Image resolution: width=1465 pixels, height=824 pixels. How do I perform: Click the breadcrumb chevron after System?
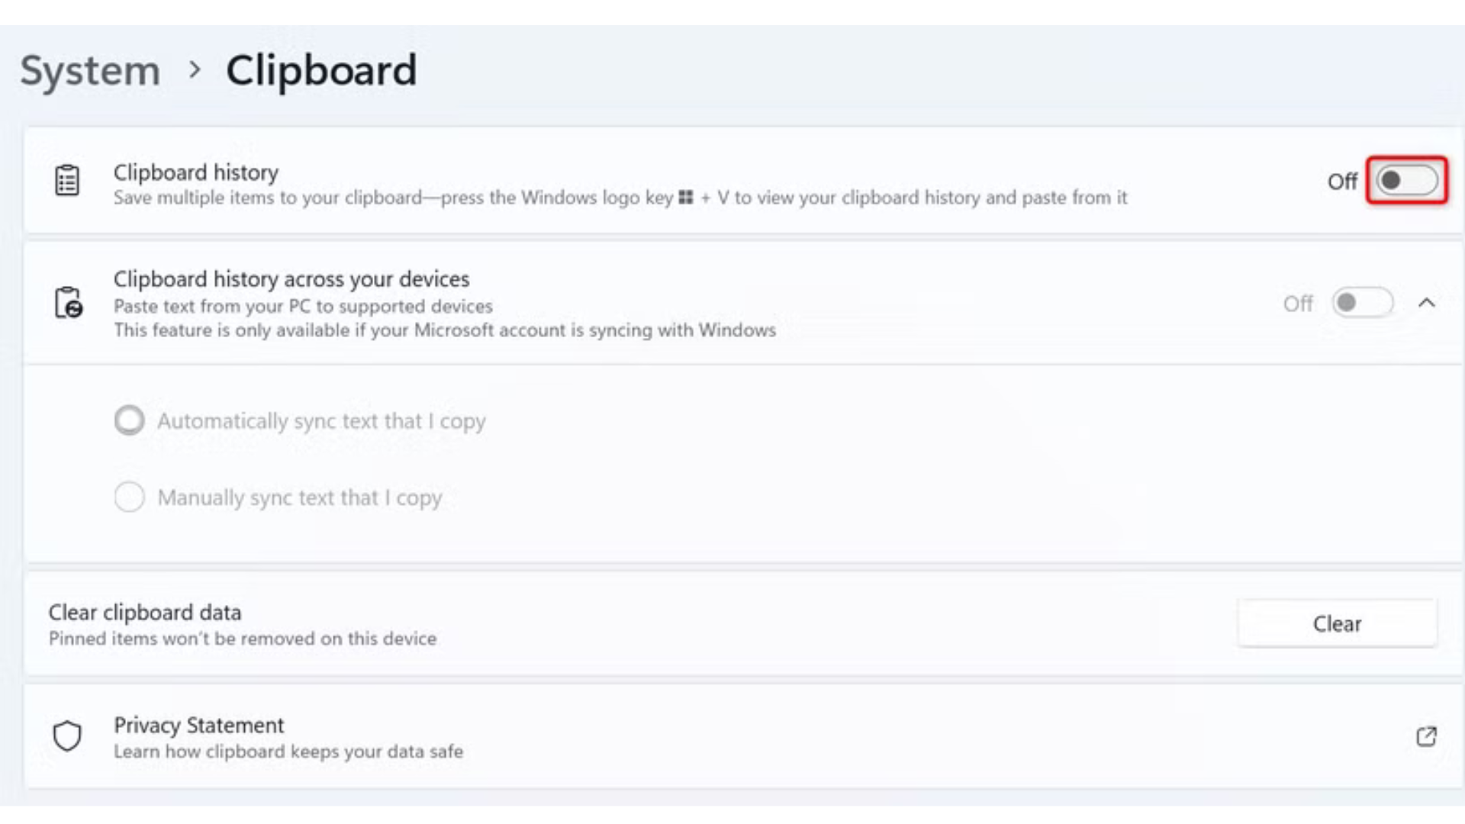(196, 70)
